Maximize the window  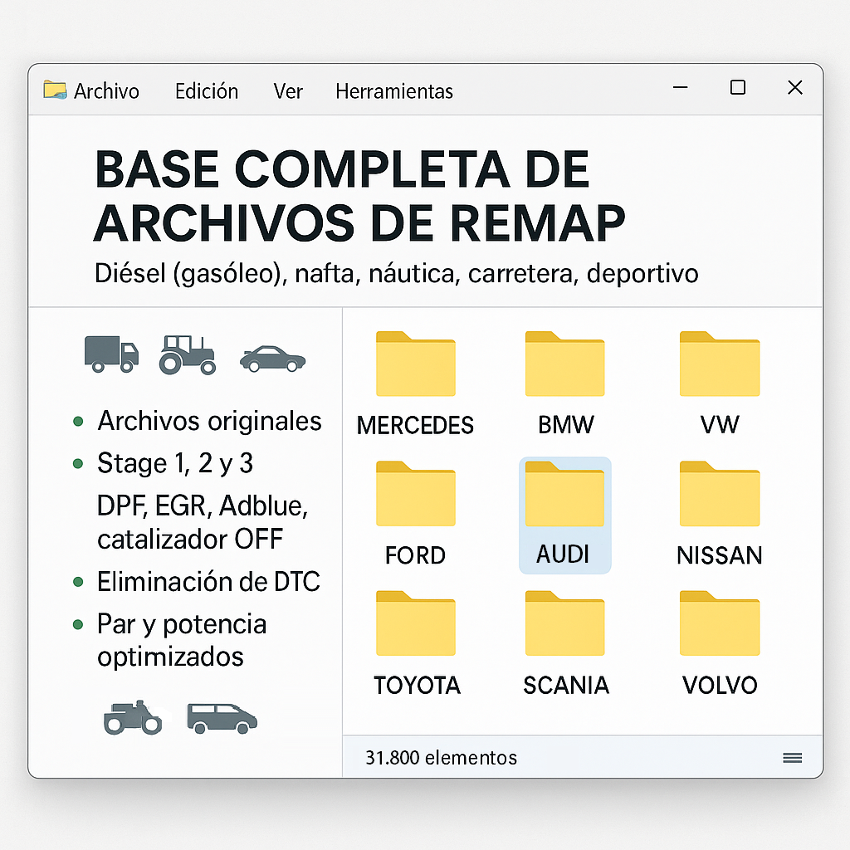coord(738,87)
